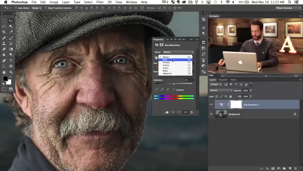Viewport: 303px width, 171px height.
Task: Select the Eyedropper tool in toolbox
Action: tap(11, 32)
